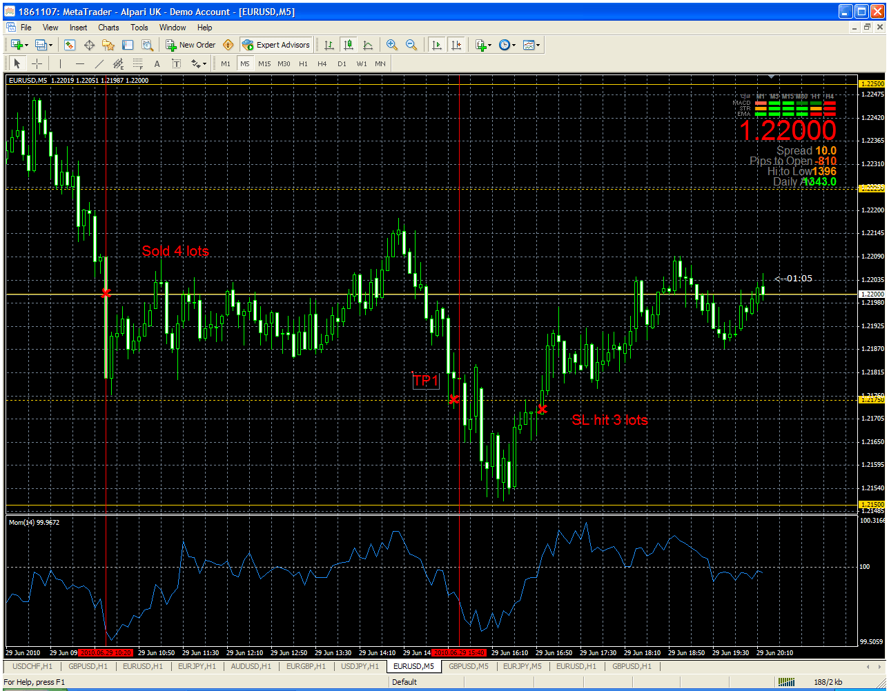Switch to line chart mode

[x=368, y=45]
